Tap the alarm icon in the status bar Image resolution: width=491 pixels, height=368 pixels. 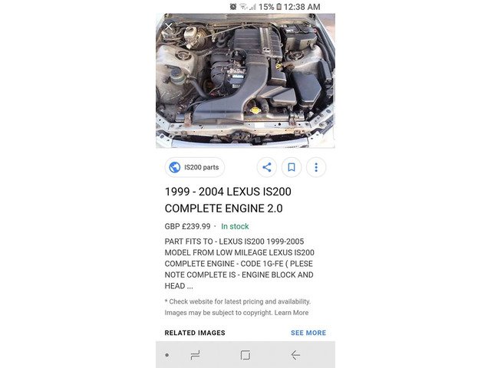pos(233,7)
